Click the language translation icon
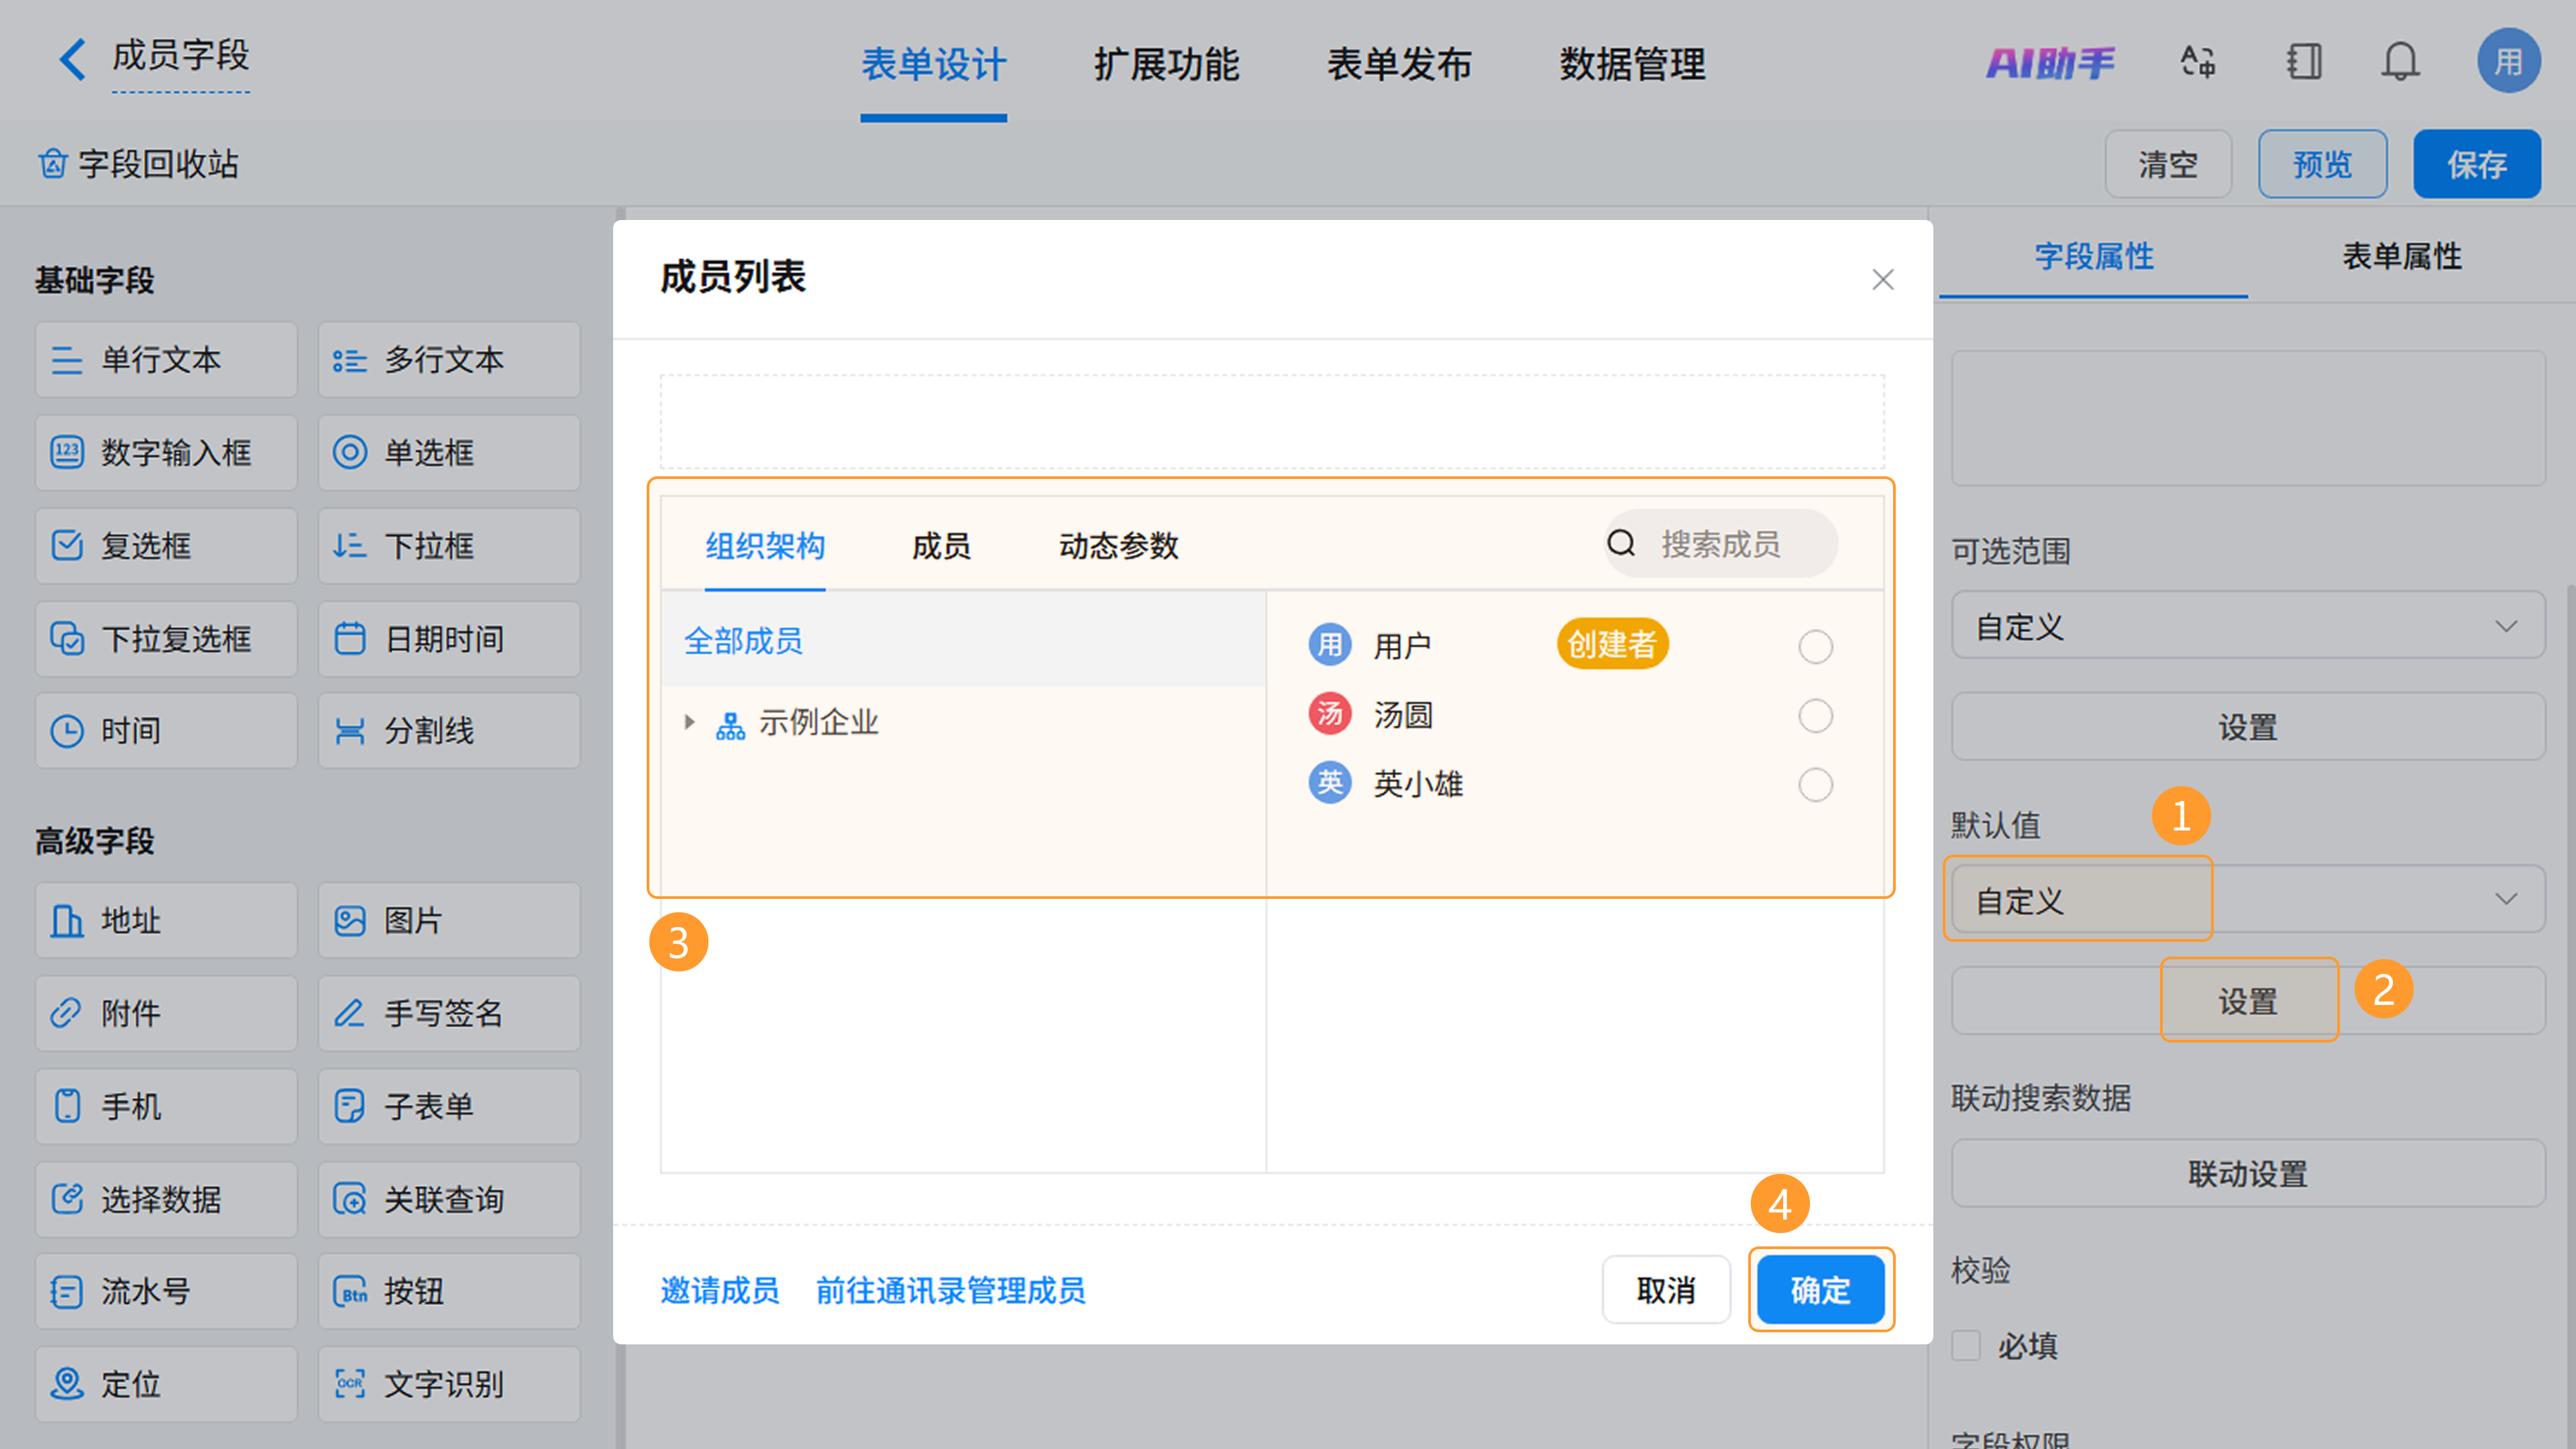2576x1449 pixels. tap(2198, 62)
